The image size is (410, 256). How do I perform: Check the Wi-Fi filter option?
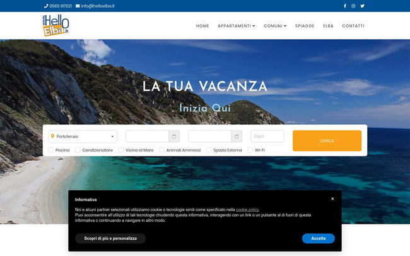250,150
